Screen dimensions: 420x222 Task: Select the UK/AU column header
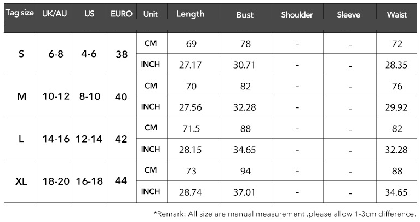click(54, 14)
